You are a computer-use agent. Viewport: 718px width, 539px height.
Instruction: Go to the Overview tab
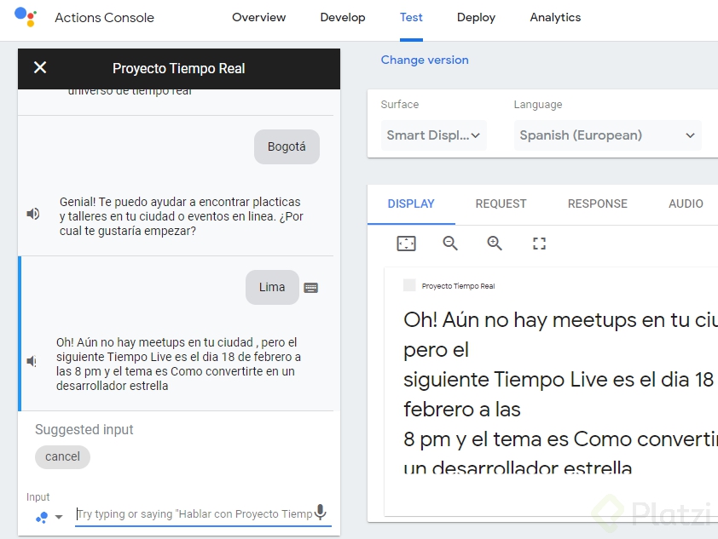click(x=258, y=17)
